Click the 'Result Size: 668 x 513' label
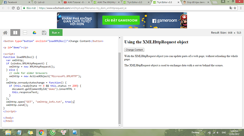The width and height of the screenshot is (244, 136). click(226, 33)
